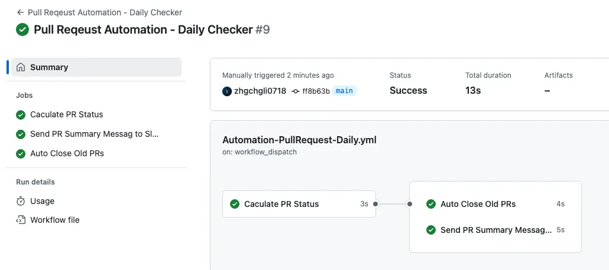Image resolution: width=609 pixels, height=270 pixels.
Task: Click the back arrow to workflow list
Action: [x=20, y=12]
